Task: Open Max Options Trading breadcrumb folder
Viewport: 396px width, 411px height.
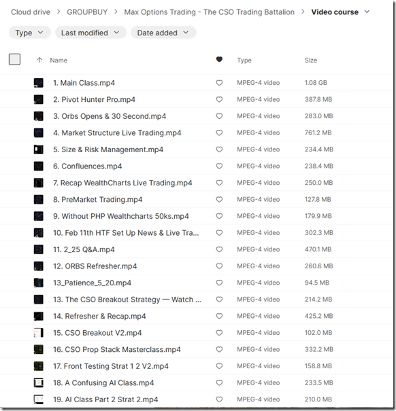Action: click(210, 12)
